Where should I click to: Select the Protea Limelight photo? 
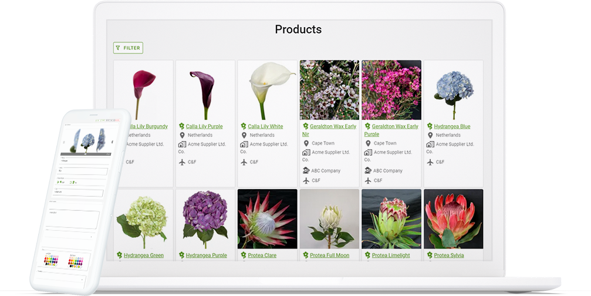click(x=391, y=218)
